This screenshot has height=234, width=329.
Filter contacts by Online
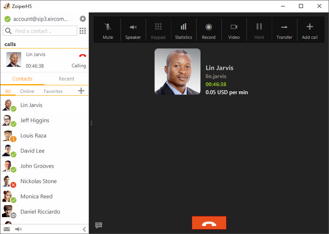click(27, 91)
